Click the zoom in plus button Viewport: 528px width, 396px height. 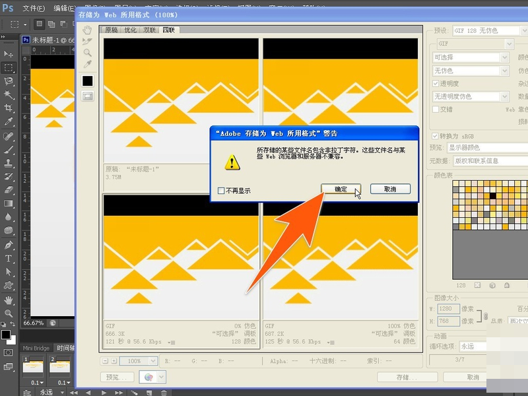click(x=114, y=361)
